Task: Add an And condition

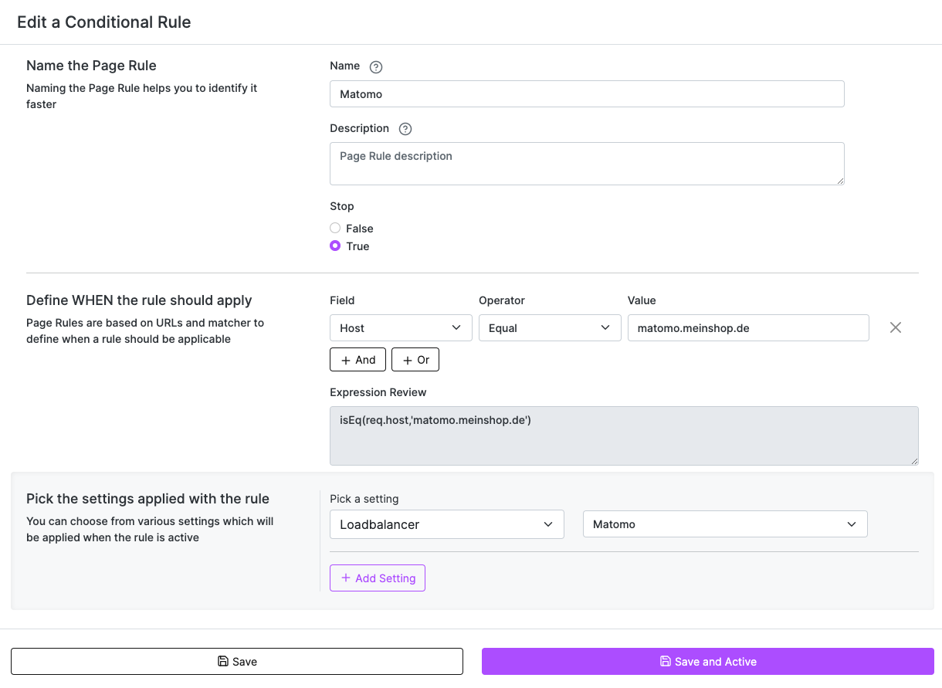Action: pos(357,360)
